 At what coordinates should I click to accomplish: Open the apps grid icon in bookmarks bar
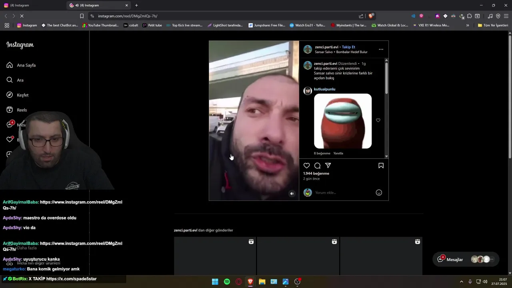tap(7, 25)
